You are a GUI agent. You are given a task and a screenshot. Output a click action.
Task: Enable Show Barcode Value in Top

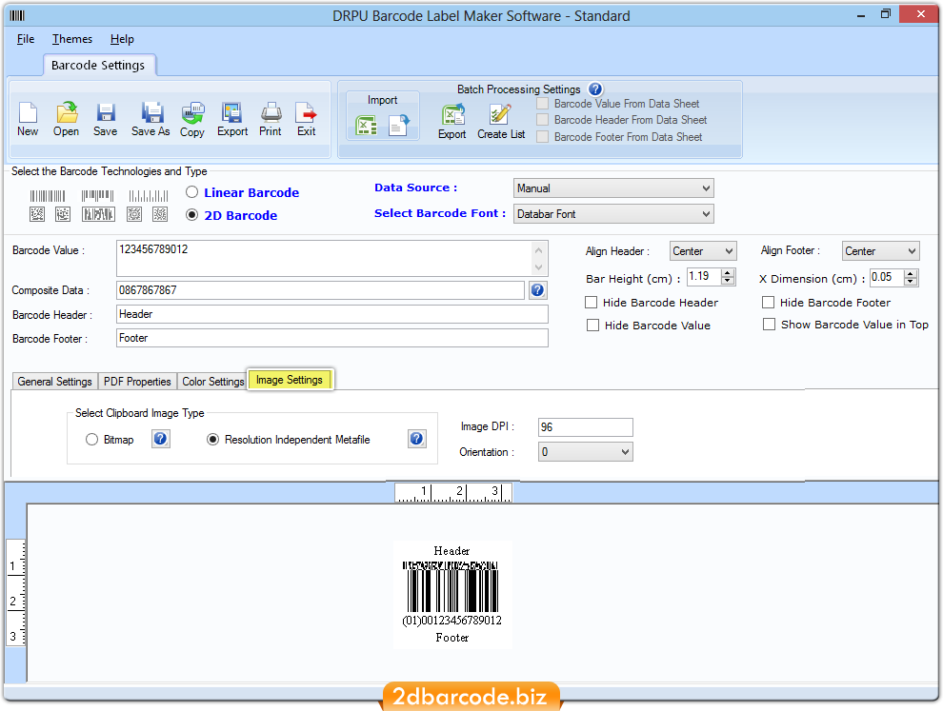[769, 325]
